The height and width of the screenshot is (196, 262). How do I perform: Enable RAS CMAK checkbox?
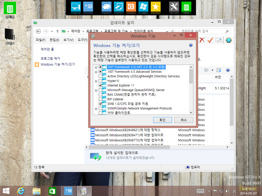tap(100, 94)
